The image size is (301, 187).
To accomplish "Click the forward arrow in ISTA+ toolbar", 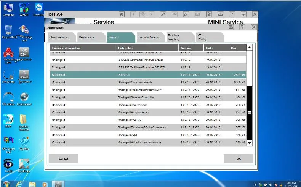I will click(152, 14).
